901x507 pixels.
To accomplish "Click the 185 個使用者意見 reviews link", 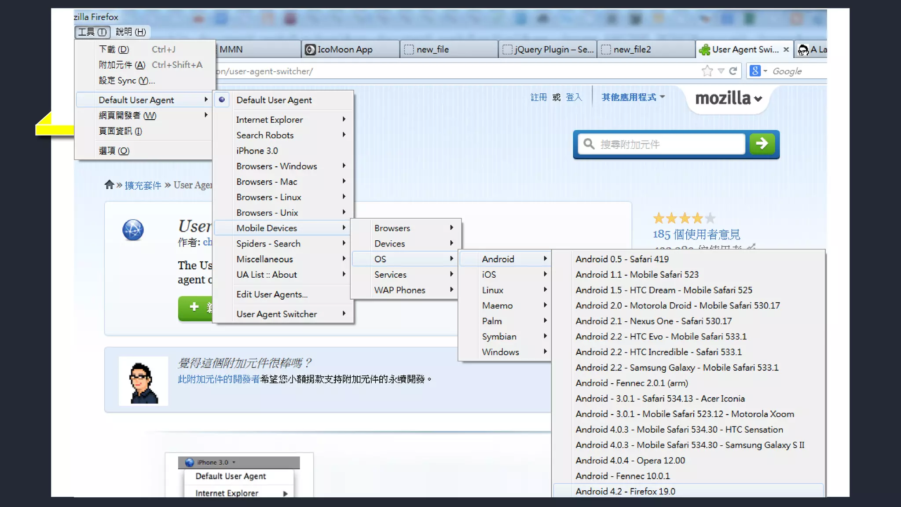I will point(696,234).
